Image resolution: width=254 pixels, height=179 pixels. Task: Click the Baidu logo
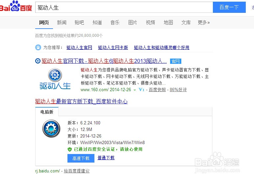click(16, 7)
